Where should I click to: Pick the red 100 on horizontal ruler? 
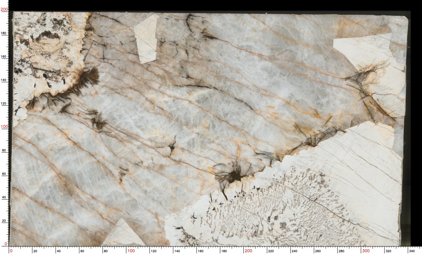131,251
